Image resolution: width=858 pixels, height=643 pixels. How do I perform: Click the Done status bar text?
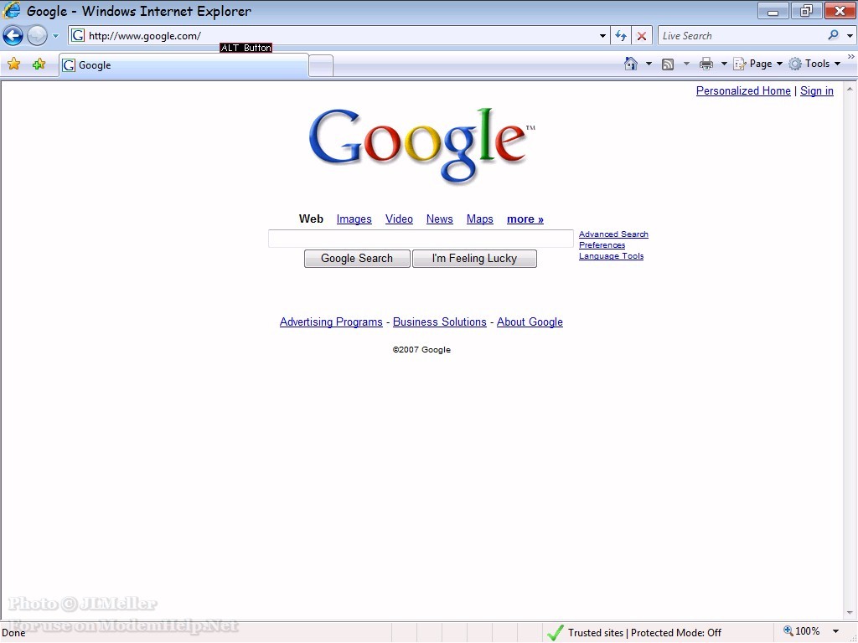pyautogui.click(x=13, y=633)
